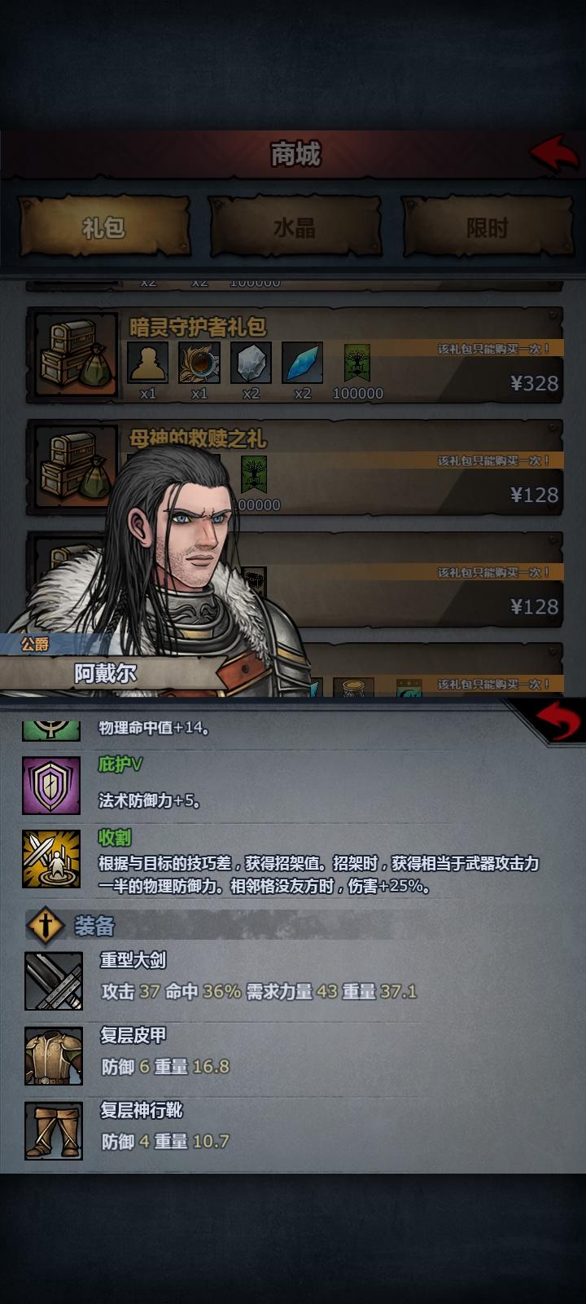
Task: Buy 母神的救赎之礼 for ¥128
Action: [x=534, y=495]
